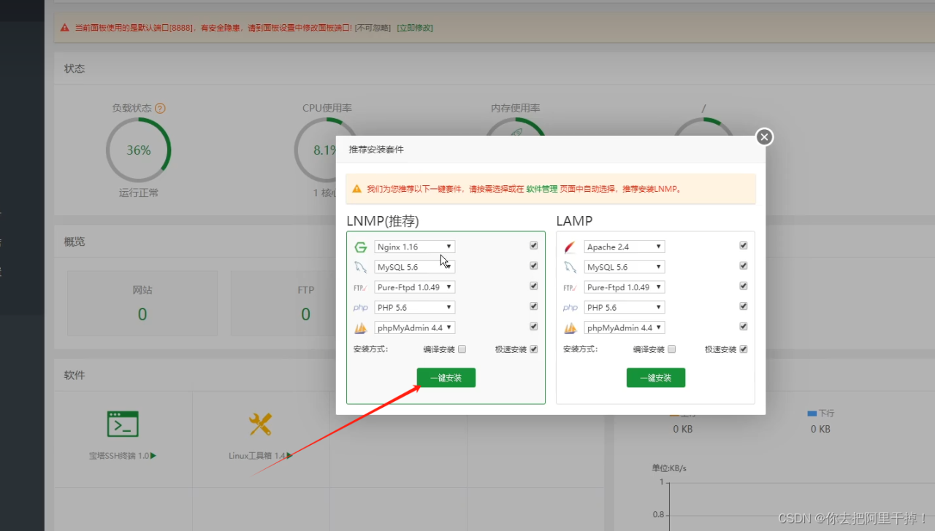Open the Nginx 1.16 version dropdown
The image size is (935, 531).
(415, 247)
